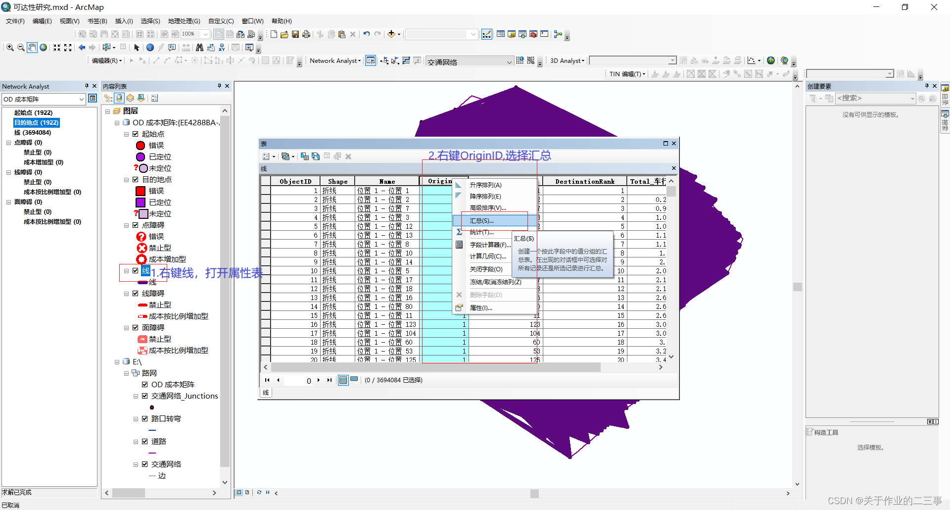Open the 地理处理(G) menu
Viewport: 950px width, 510px height.
click(184, 21)
